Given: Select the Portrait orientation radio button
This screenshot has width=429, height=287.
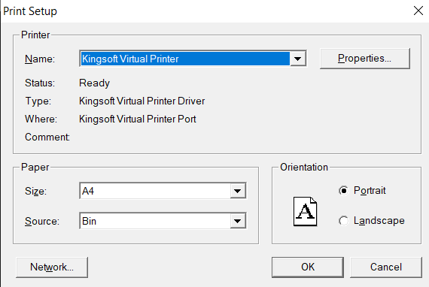Looking at the screenshot, I should pos(344,191).
